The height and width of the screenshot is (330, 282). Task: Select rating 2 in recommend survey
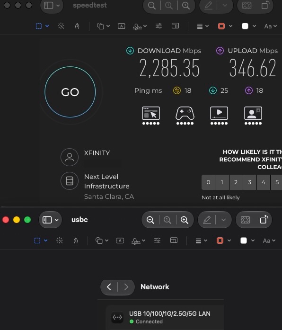pyautogui.click(x=236, y=182)
